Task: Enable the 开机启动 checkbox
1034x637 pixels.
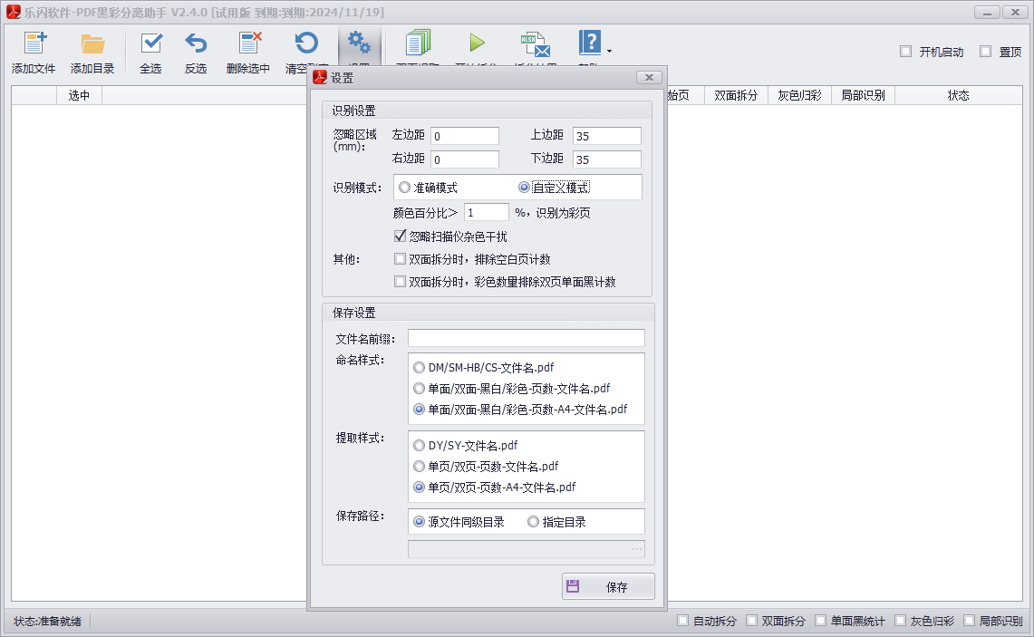Action: [x=905, y=52]
